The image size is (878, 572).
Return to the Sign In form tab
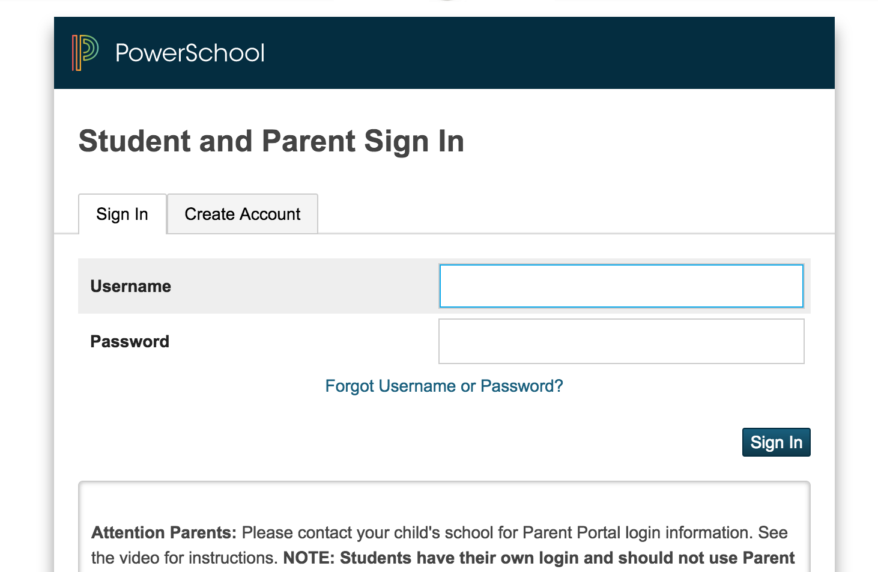click(122, 214)
